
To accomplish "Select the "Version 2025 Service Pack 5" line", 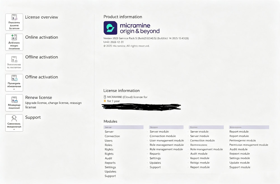I will [146, 38].
